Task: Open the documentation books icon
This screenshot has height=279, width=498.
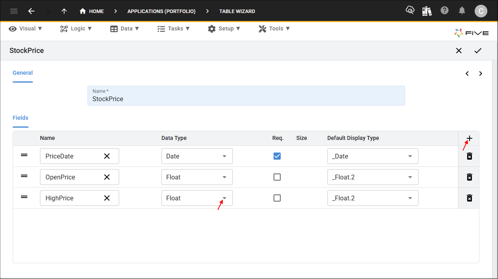Action: coord(427,11)
